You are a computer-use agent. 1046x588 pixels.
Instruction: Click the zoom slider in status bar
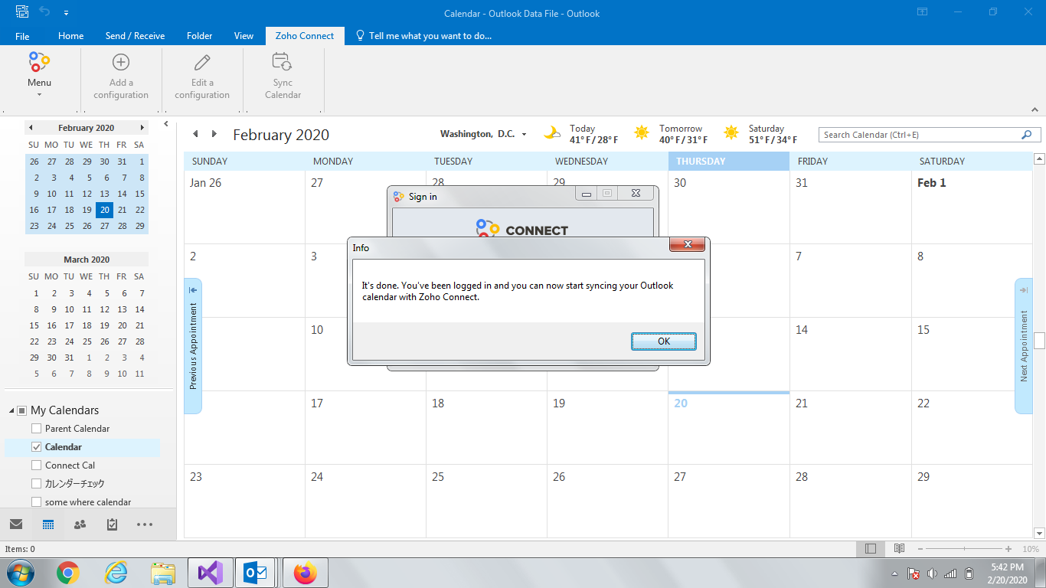pyautogui.click(x=964, y=549)
